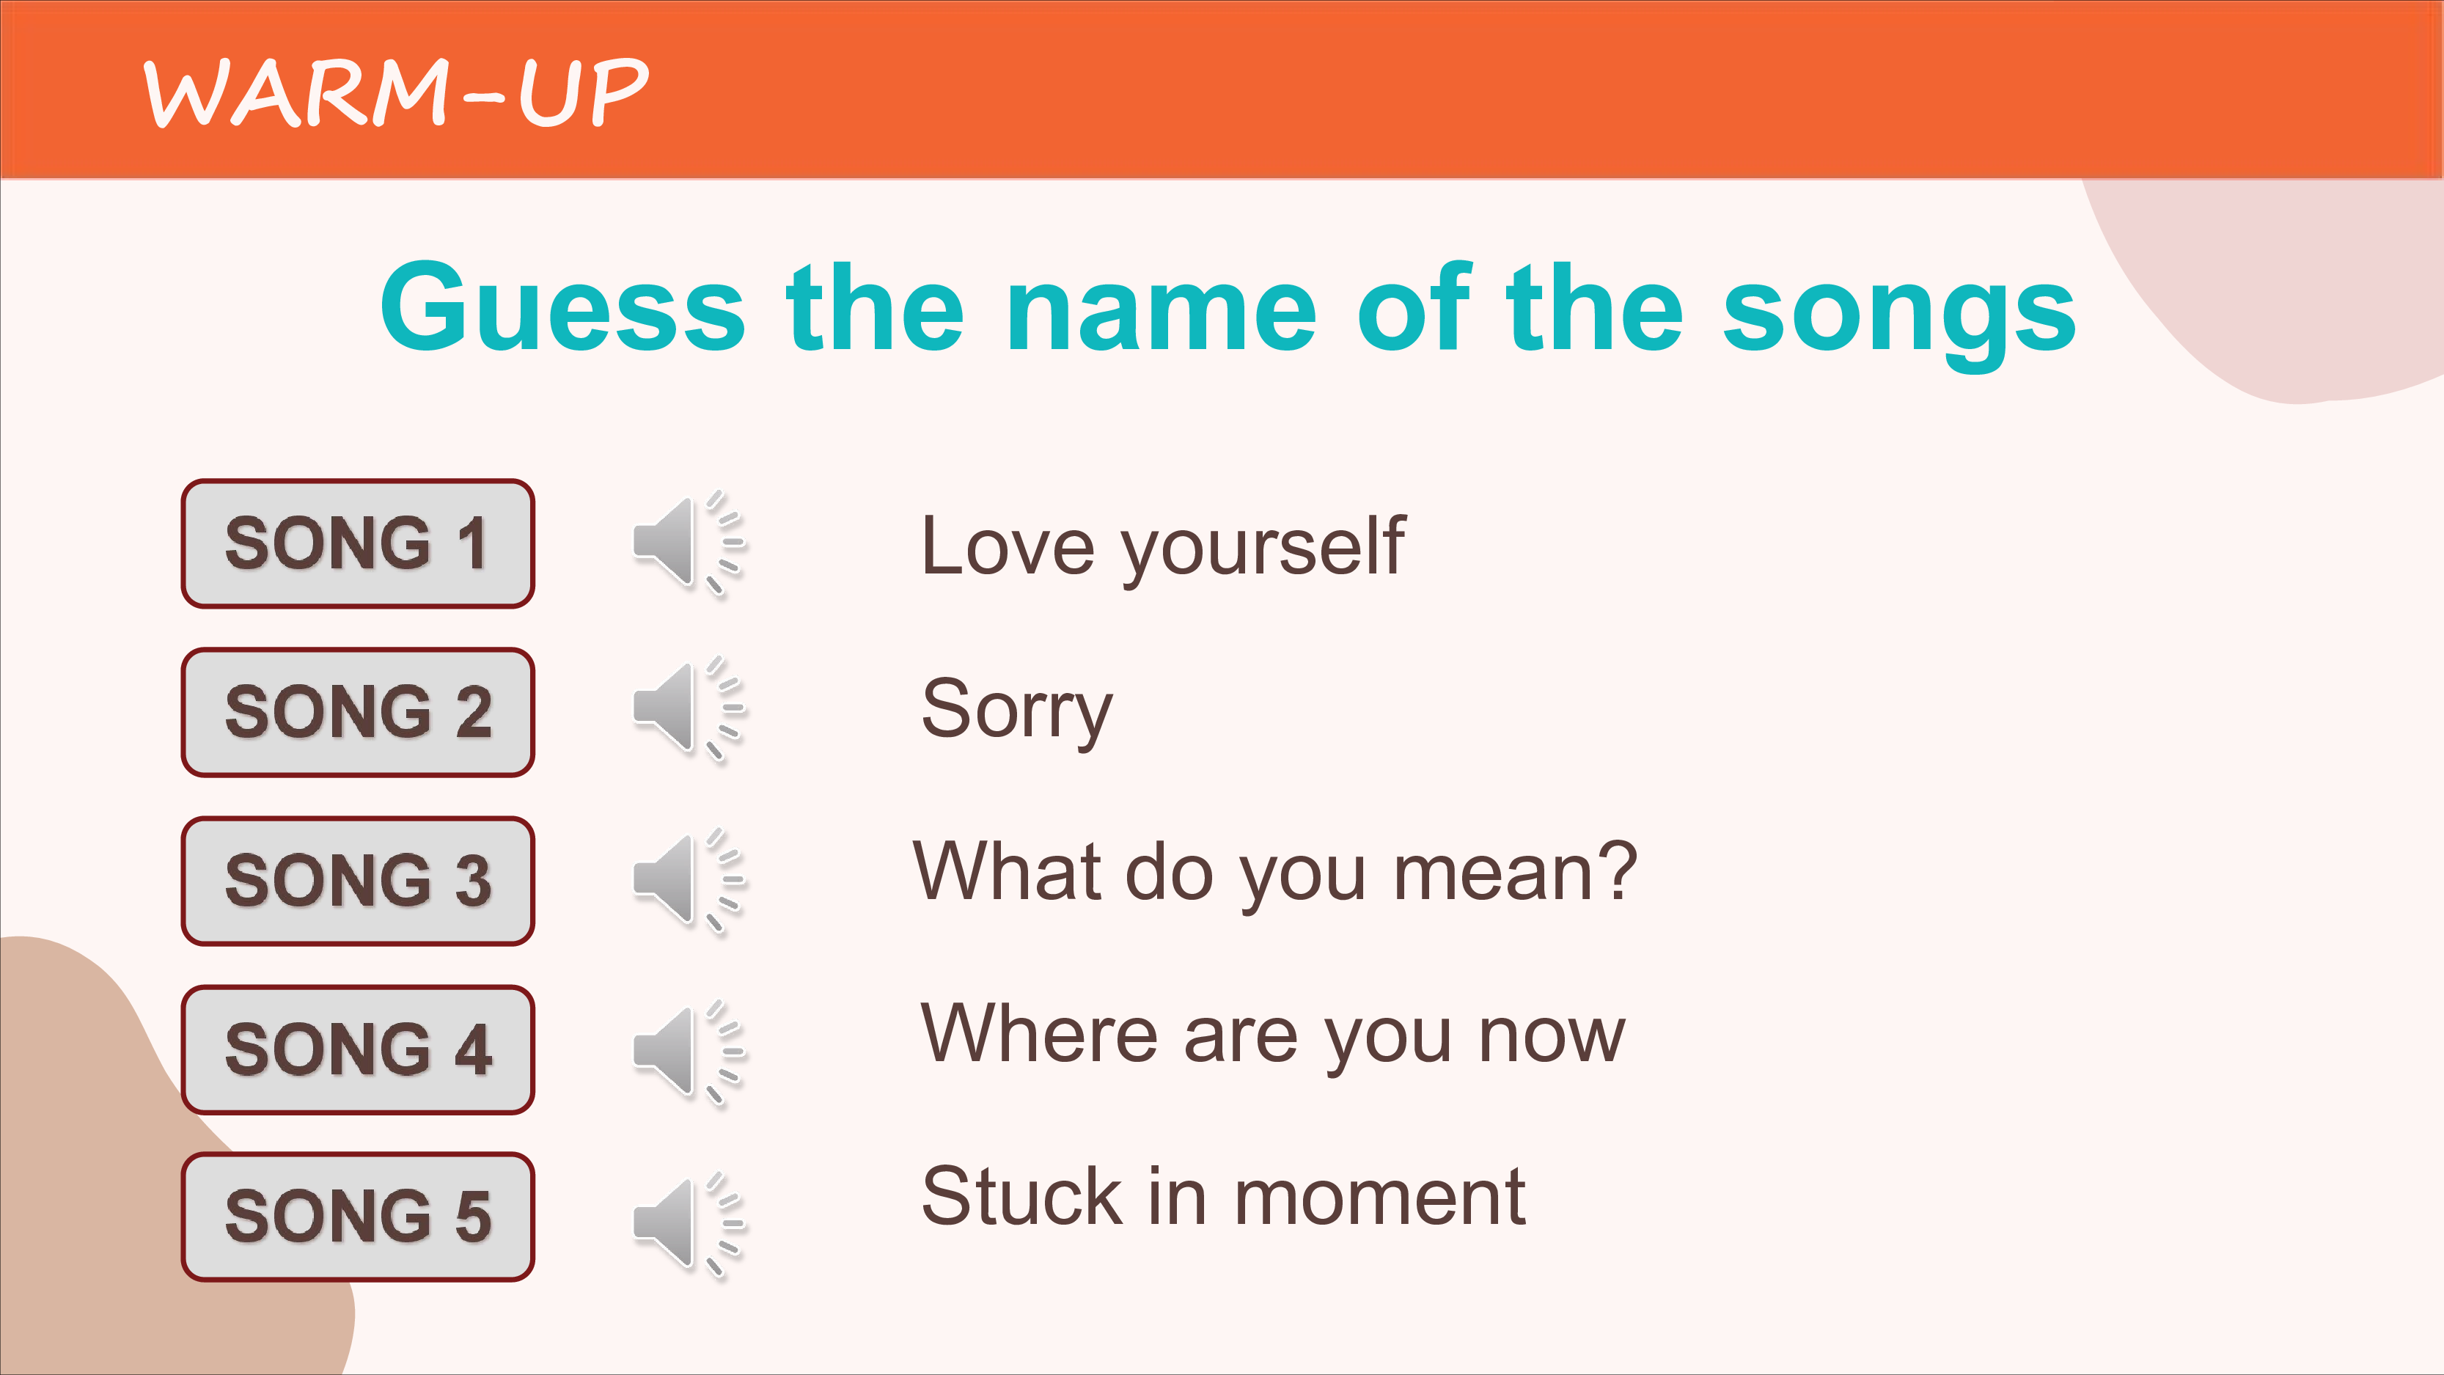Hit the SONG 4 button
This screenshot has height=1375, width=2444.
[x=358, y=1049]
